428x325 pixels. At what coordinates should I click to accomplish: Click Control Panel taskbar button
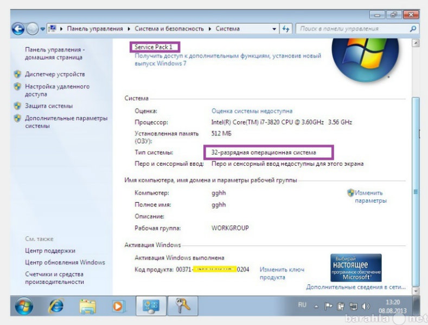point(151,306)
